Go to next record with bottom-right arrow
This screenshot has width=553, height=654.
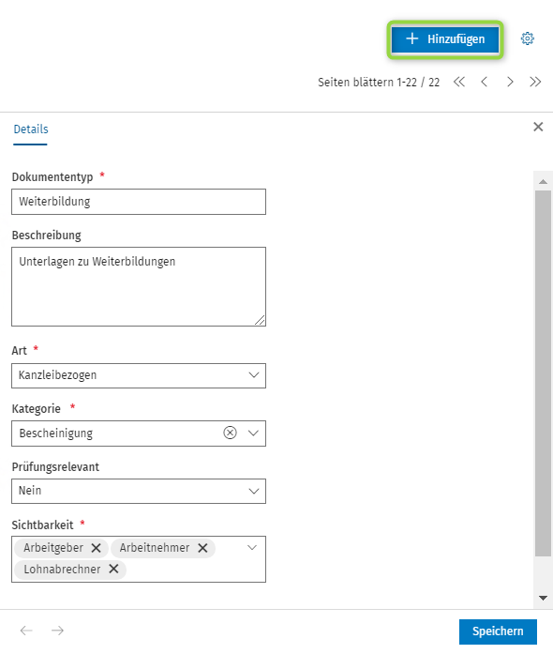pyautogui.click(x=57, y=631)
